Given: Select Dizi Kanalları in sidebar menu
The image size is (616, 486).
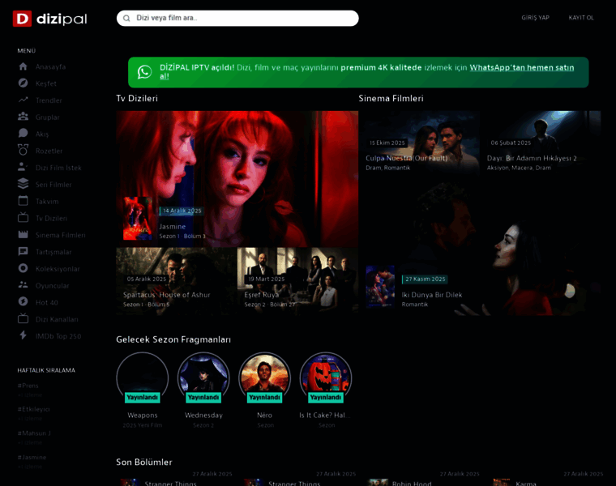Looking at the screenshot, I should click(x=57, y=319).
